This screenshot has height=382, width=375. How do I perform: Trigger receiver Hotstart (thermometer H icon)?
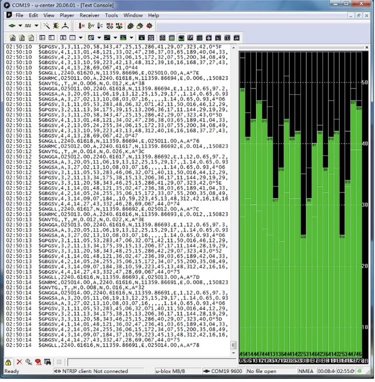(x=81, y=25)
